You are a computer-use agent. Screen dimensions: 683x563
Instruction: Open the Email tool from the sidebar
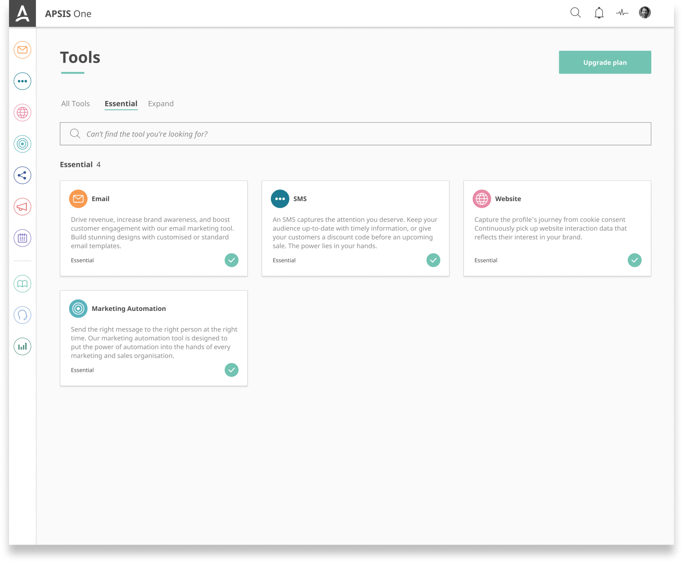click(22, 50)
